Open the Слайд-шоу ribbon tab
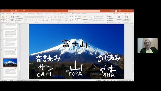 [56, 14]
